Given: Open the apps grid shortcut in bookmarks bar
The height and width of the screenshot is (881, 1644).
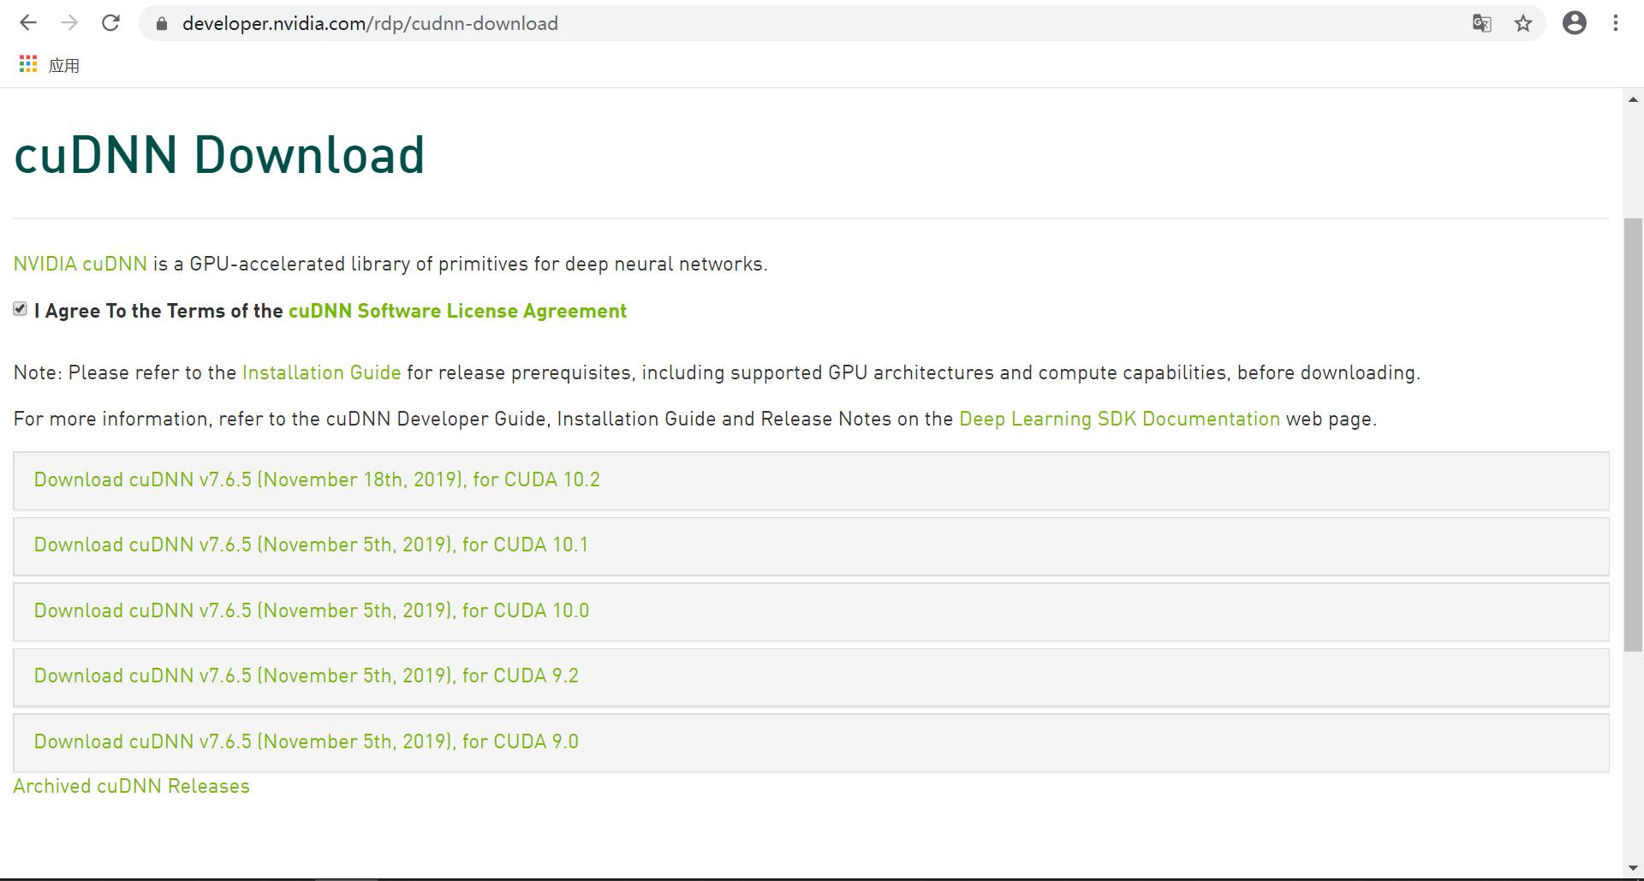Looking at the screenshot, I should tap(28, 64).
